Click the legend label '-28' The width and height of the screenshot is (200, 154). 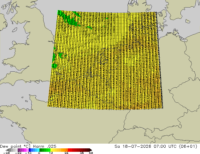point(6,153)
